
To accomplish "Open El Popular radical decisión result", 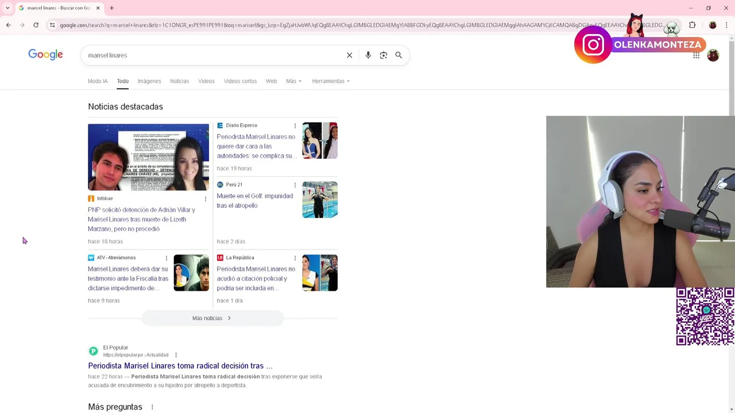I will point(180,366).
